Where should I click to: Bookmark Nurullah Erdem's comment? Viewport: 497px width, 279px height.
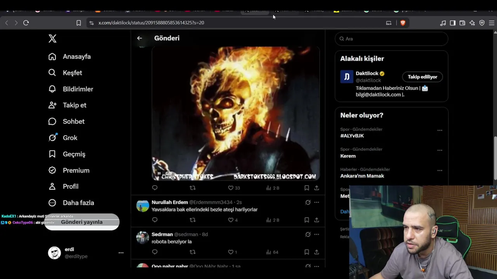pyautogui.click(x=306, y=220)
